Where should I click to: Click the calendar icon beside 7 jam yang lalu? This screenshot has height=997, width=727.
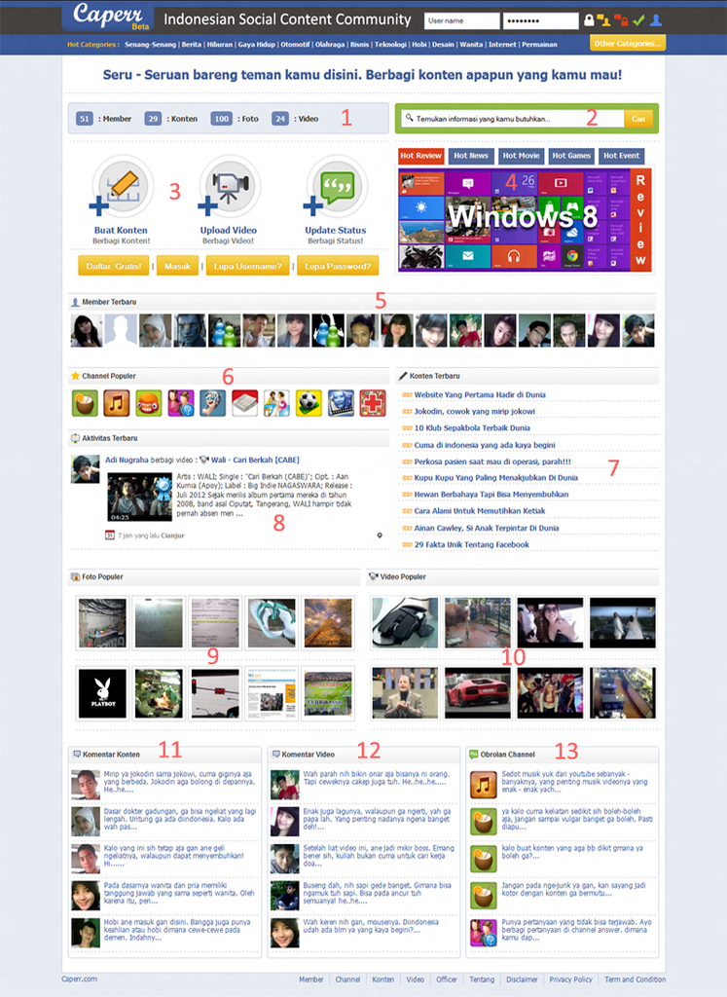coord(109,535)
